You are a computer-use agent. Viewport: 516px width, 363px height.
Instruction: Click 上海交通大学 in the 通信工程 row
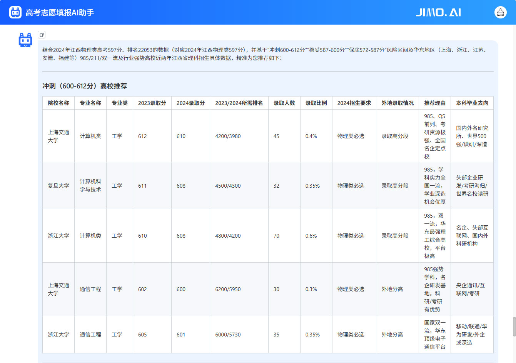pos(58,289)
